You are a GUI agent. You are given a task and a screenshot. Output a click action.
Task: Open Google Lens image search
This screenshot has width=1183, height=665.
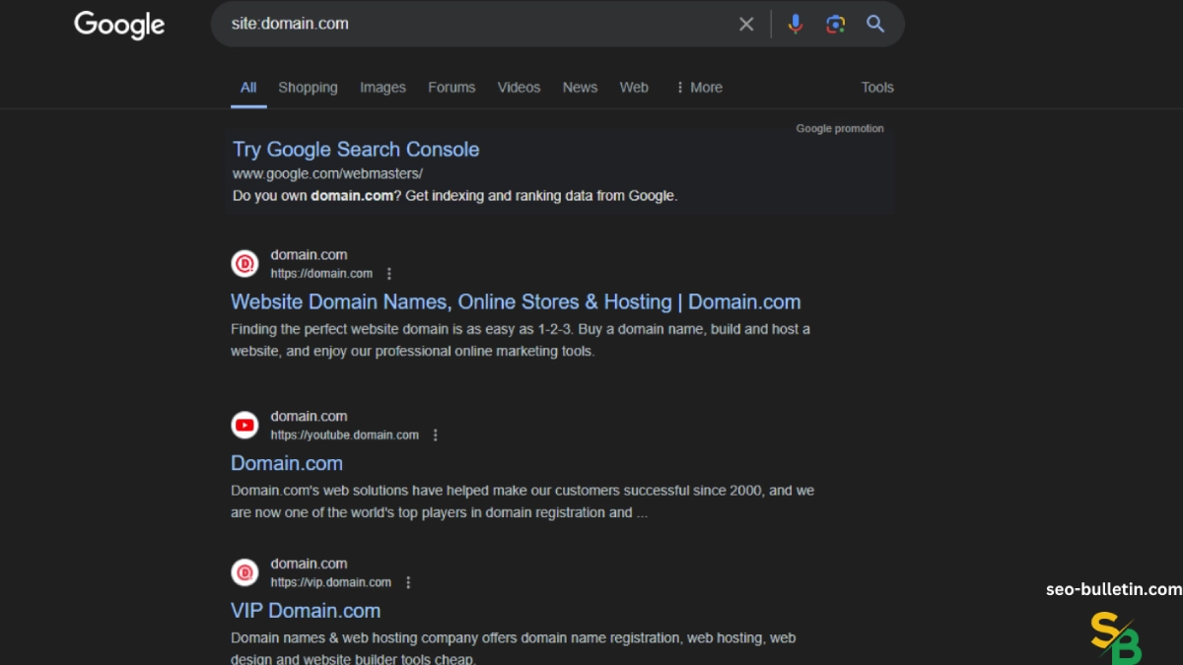point(835,24)
